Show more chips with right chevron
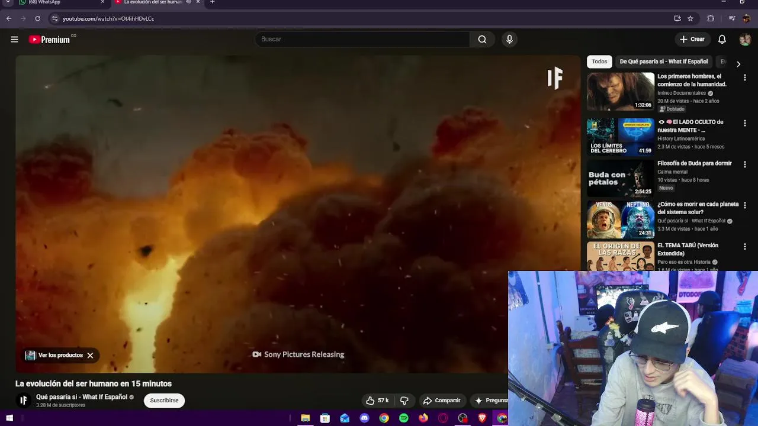The width and height of the screenshot is (758, 426). click(738, 64)
